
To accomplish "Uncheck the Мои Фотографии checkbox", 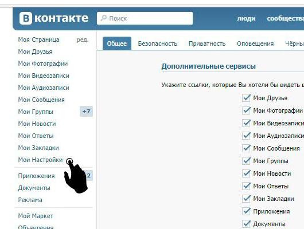I will (x=246, y=110).
